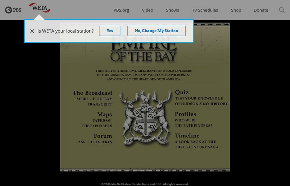Screen dimensions: 290x186
Task: Open the Shop menu item
Action: coord(236,10)
